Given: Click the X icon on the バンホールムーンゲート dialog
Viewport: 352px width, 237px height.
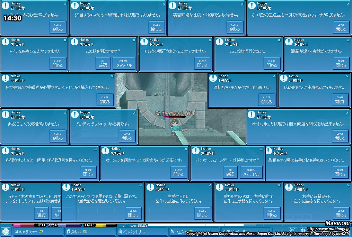Looking at the screenshot, I should point(261,149).
